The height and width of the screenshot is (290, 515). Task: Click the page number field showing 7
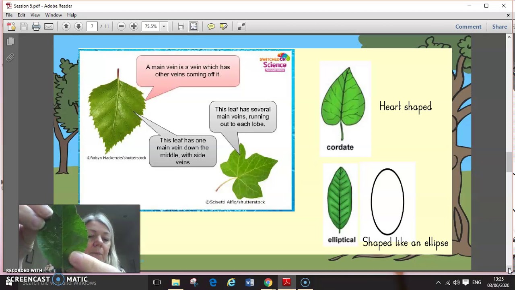[92, 27]
